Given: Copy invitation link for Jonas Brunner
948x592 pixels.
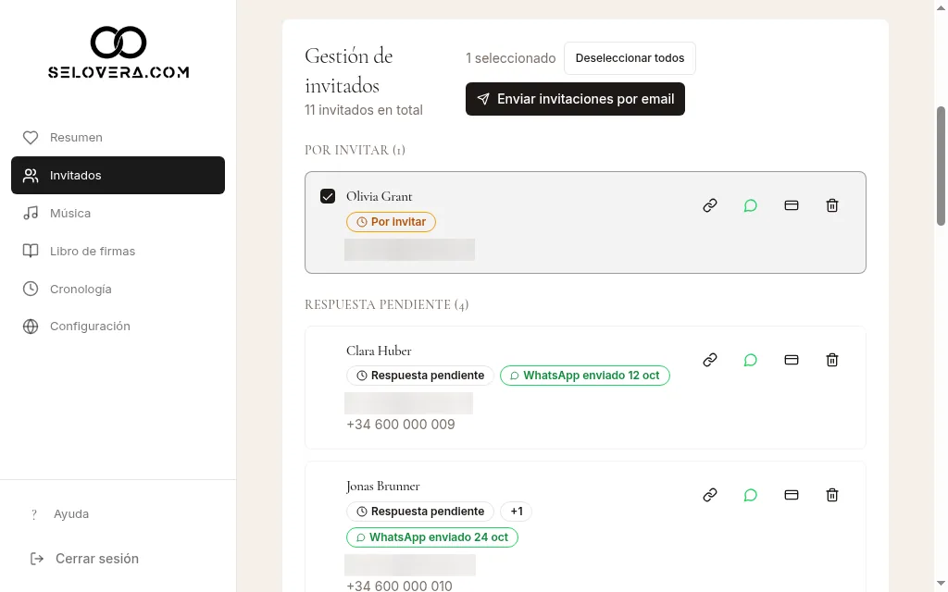Looking at the screenshot, I should 710,496.
